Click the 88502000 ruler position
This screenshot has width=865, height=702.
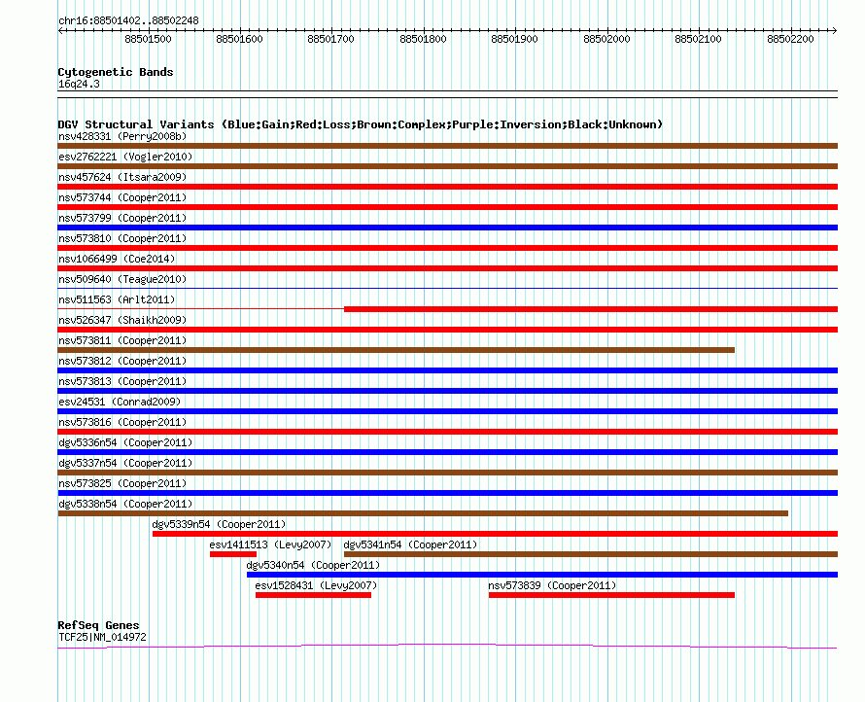pos(606,39)
